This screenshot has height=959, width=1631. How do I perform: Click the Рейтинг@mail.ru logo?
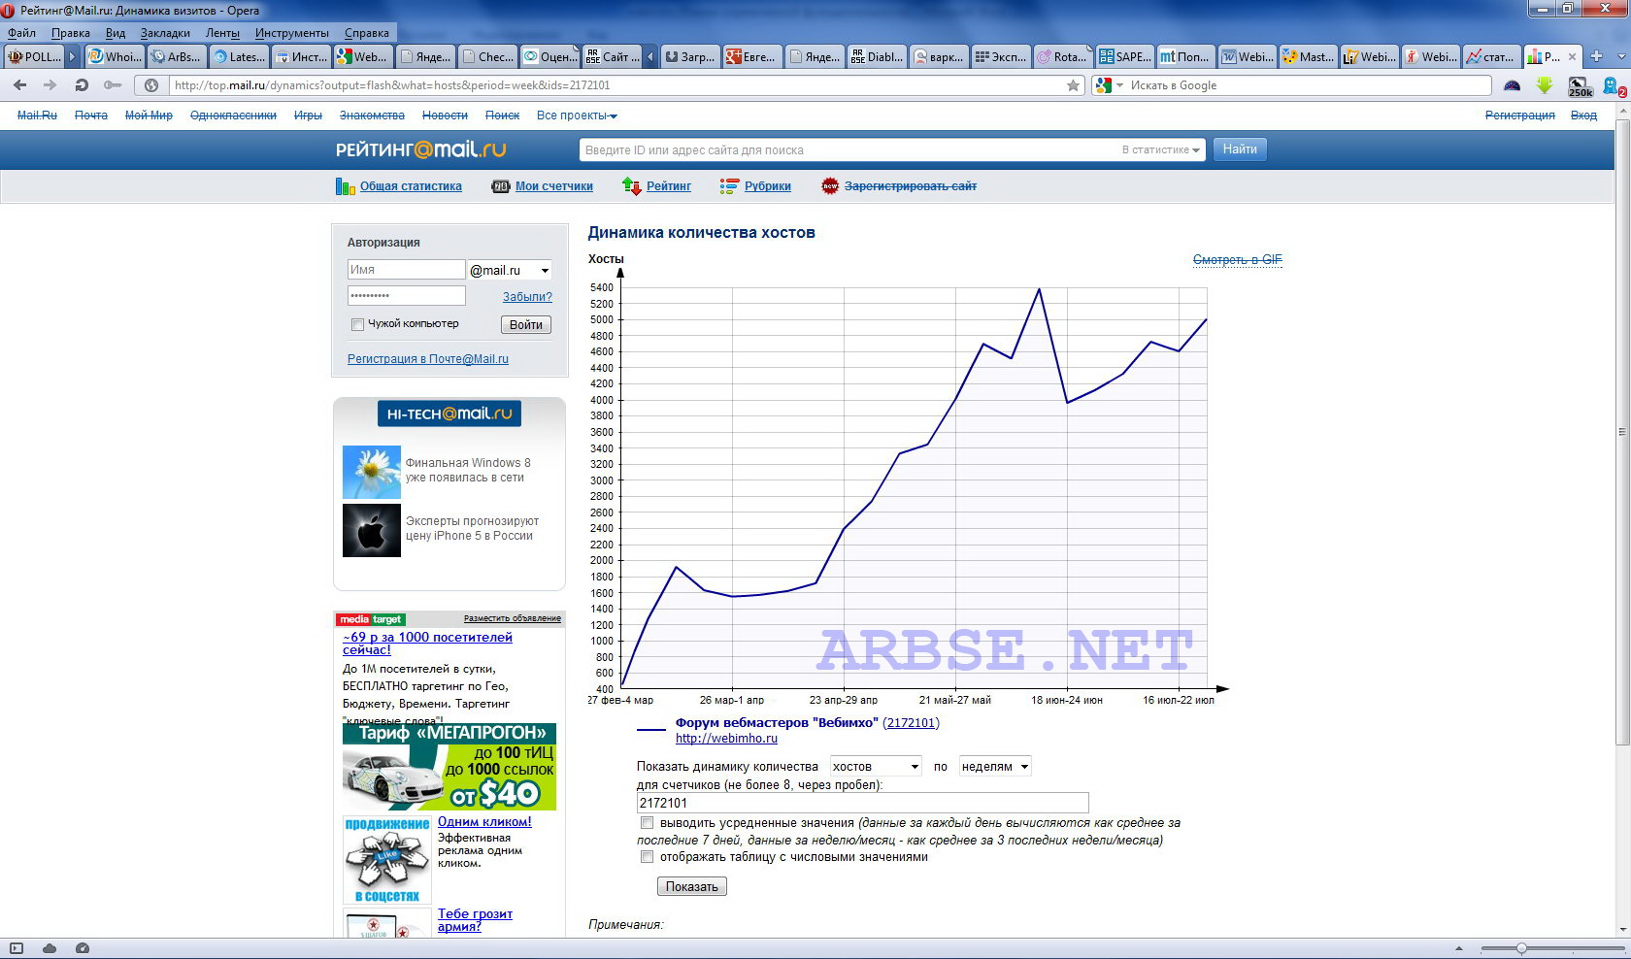click(420, 149)
